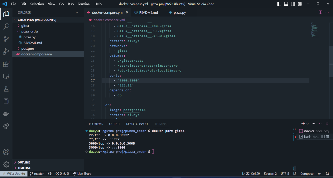The height and width of the screenshot is (178, 333).
Task: Open terminal panel ellipsis actions
Action: (314, 124)
